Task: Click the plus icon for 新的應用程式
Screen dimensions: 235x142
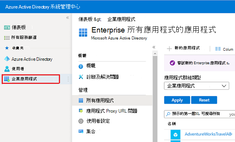Action: coord(169,48)
